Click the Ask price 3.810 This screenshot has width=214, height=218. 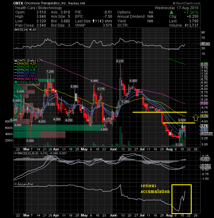coord(65,12)
